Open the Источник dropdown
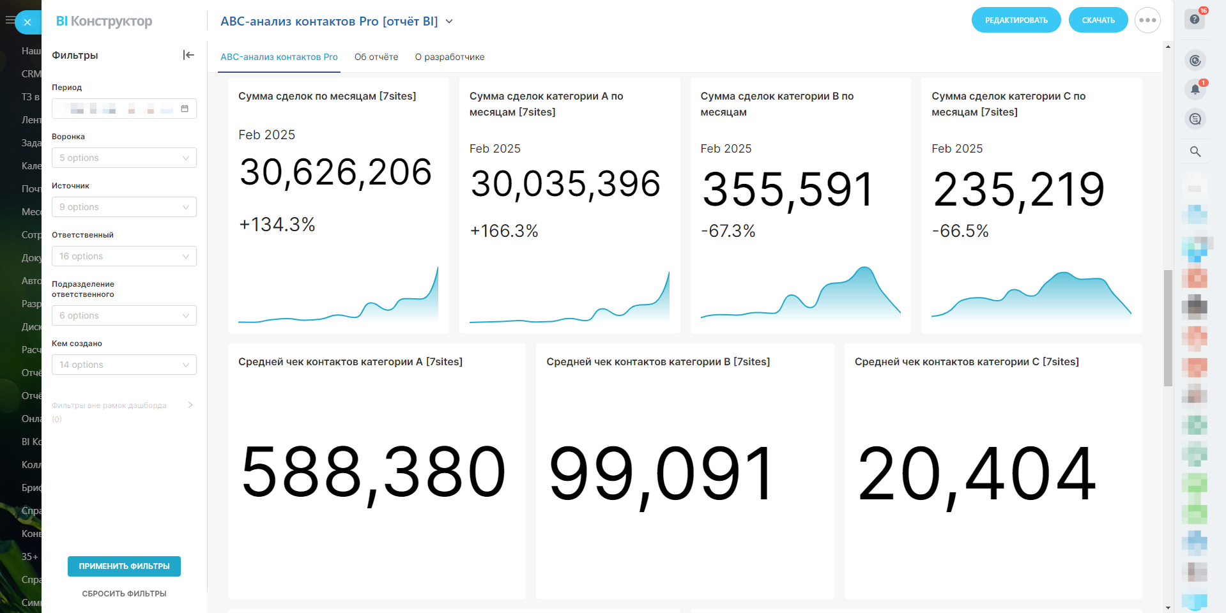This screenshot has height=613, width=1226. pos(124,207)
